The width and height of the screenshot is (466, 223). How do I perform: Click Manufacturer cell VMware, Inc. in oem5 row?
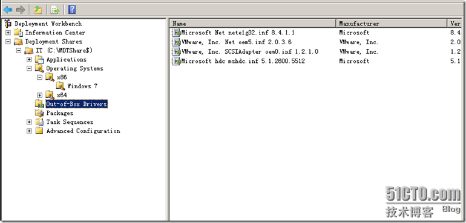[359, 42]
